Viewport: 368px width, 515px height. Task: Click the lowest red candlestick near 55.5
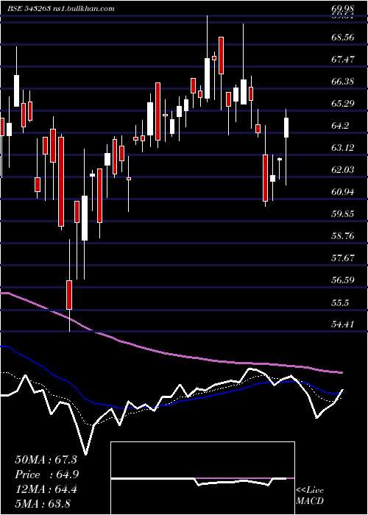point(69,295)
